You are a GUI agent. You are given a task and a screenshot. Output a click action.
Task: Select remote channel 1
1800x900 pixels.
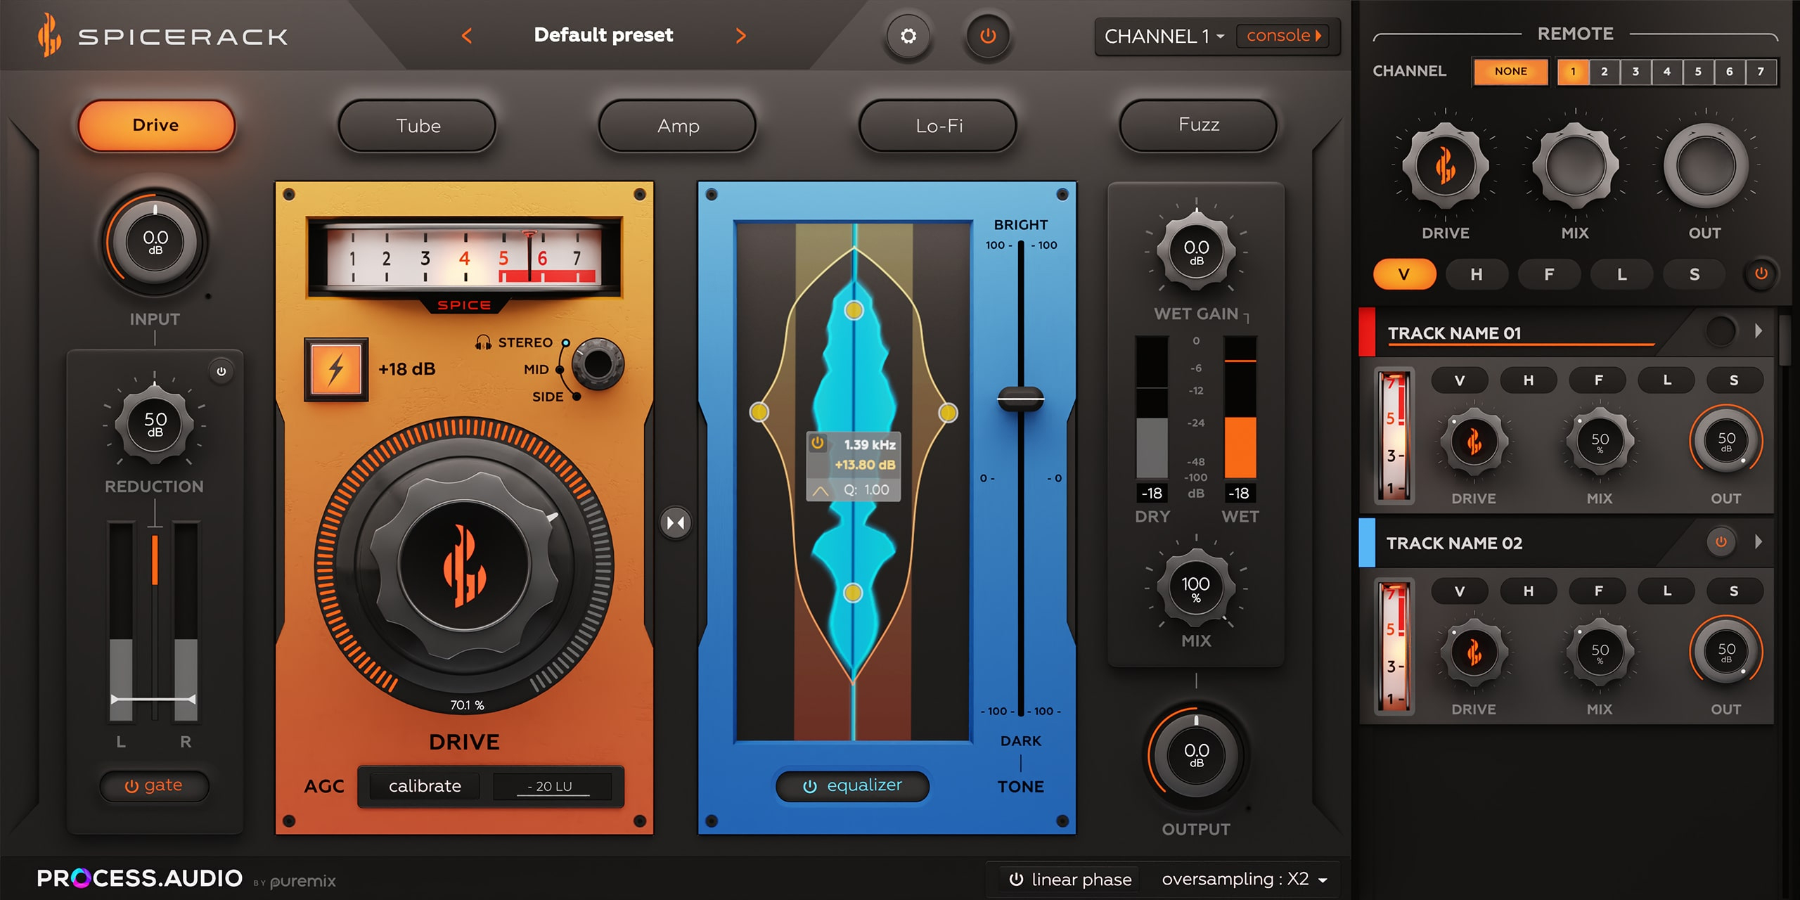click(1574, 71)
